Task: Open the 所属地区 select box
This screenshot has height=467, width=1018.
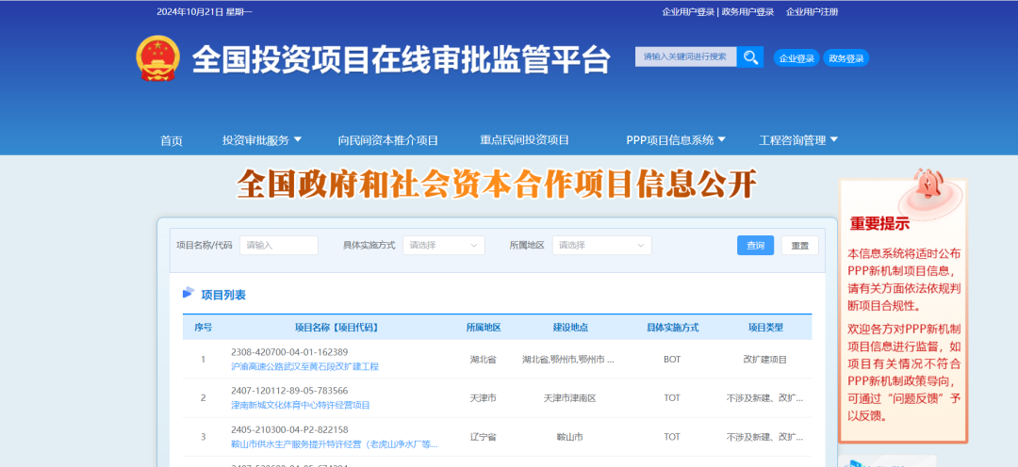Action: click(601, 245)
